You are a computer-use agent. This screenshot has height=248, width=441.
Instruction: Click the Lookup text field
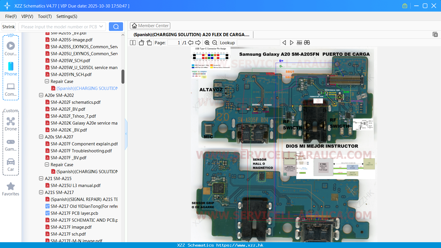259,43
